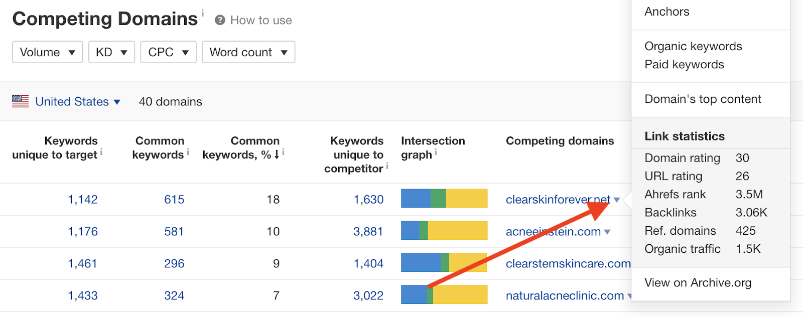Sort by Common keywords % column header
This screenshot has height=317, width=803.
[241, 147]
